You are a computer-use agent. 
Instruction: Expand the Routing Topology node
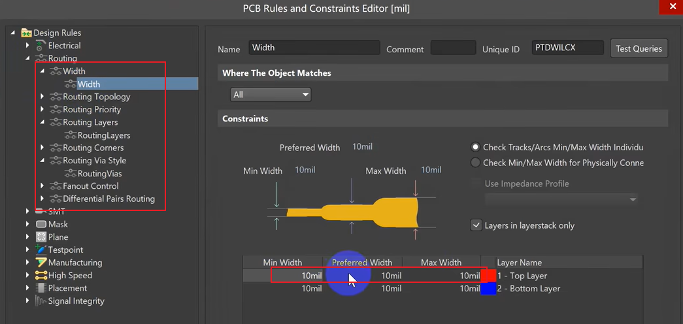42,97
